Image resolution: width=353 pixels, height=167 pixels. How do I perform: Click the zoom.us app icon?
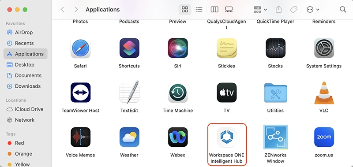(x=324, y=137)
